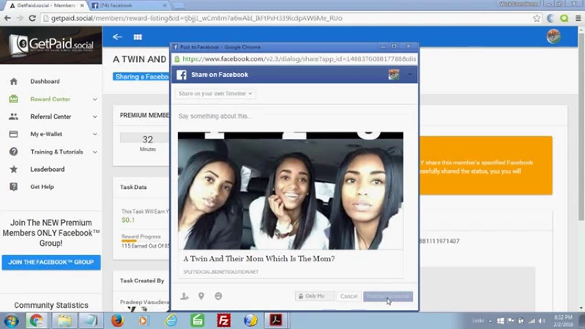Viewport: 585px width, 329px height.
Task: Click the SPLITSOCIAL.BEZNETSOLUTION.NET link
Action: 221,272
